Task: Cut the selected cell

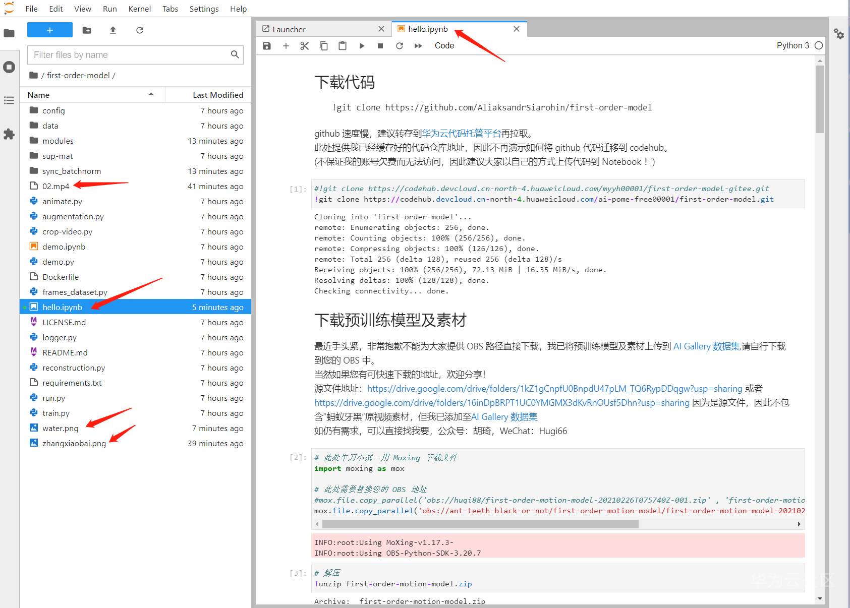Action: (x=305, y=46)
